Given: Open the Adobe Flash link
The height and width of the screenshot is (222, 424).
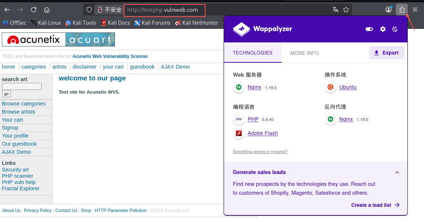Looking at the screenshot, I should click(x=262, y=133).
